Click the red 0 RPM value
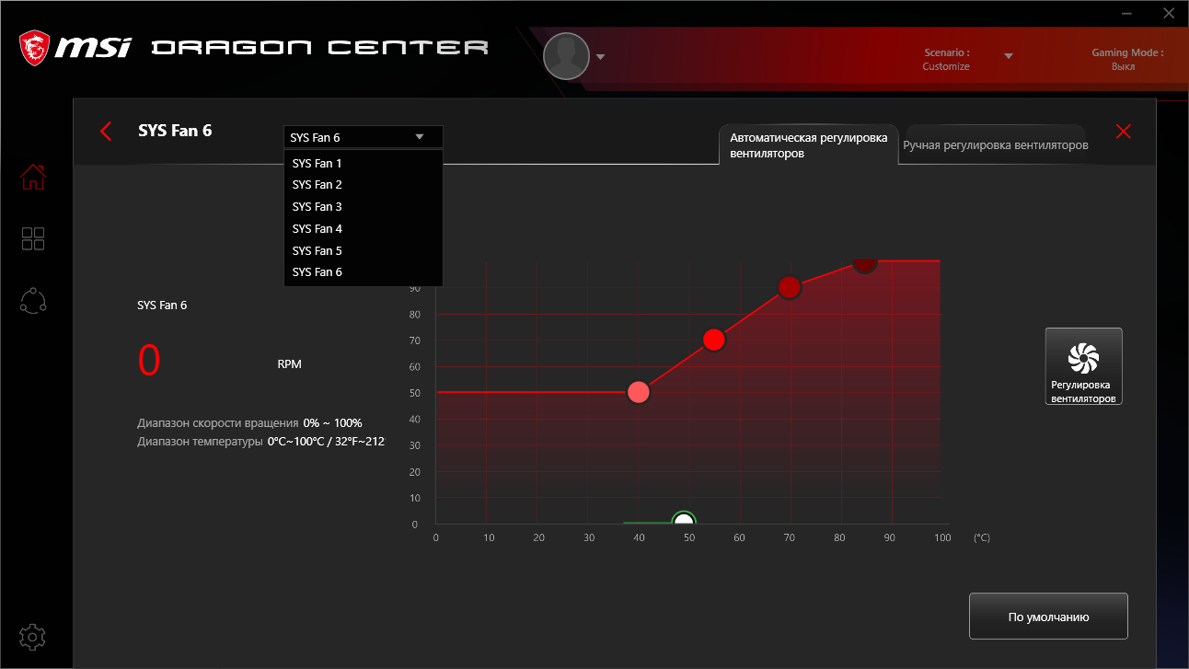Image resolution: width=1189 pixels, height=669 pixels. (149, 361)
